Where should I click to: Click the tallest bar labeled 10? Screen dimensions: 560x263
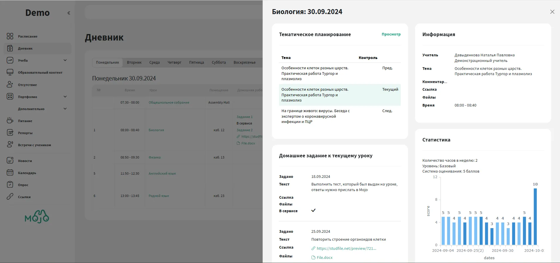[535, 217]
